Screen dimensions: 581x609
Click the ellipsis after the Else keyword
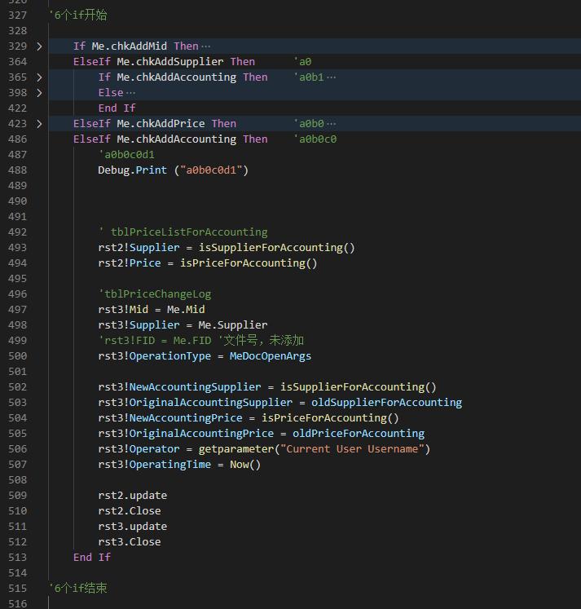tap(131, 93)
